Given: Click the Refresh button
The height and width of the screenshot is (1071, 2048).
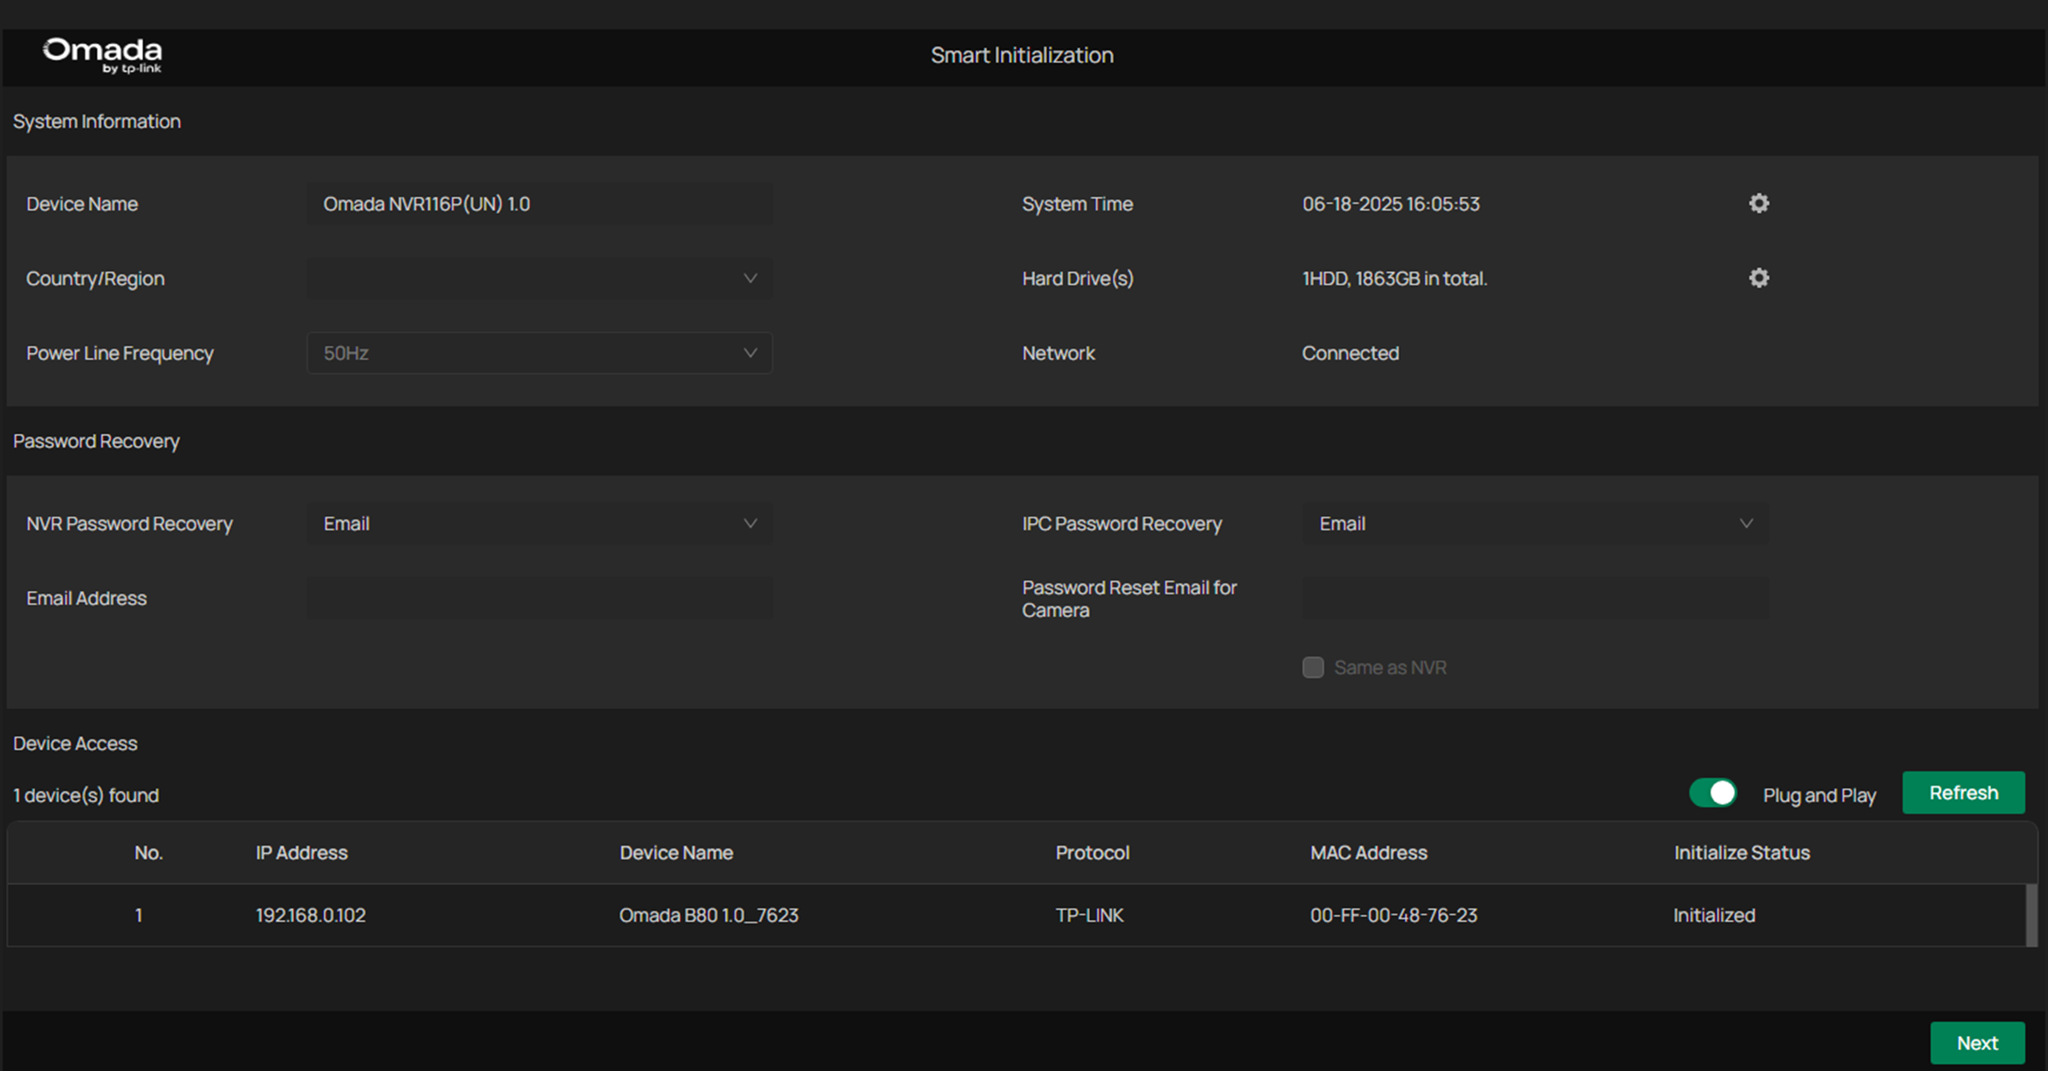Looking at the screenshot, I should 1964,793.
